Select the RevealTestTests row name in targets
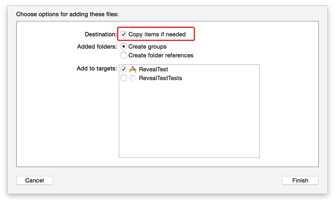The width and height of the screenshot is (335, 203). [160, 78]
